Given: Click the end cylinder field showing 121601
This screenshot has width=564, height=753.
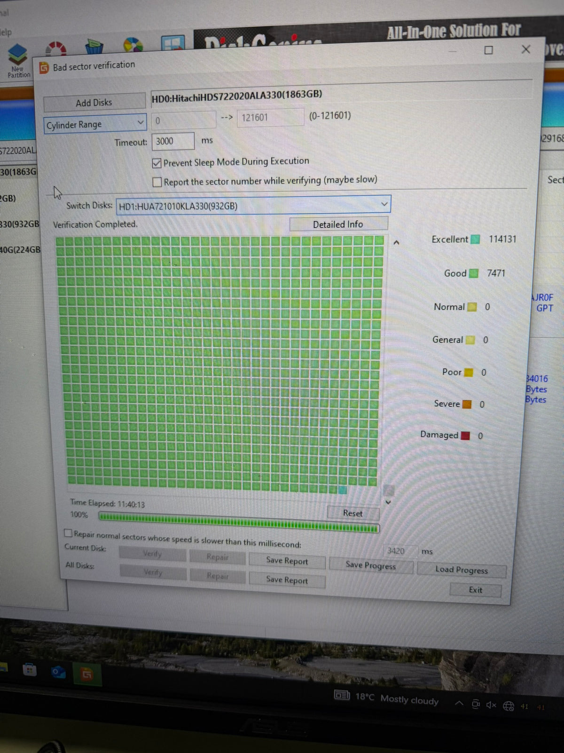Looking at the screenshot, I should tap(271, 117).
